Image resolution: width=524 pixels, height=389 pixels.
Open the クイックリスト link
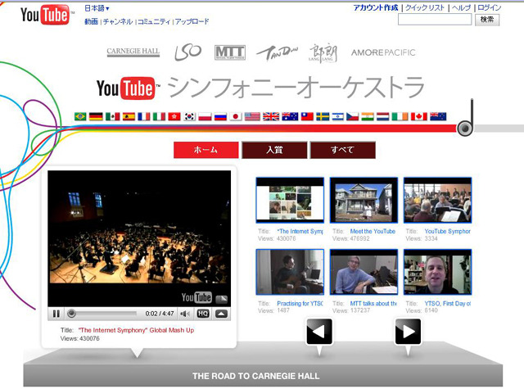point(425,7)
